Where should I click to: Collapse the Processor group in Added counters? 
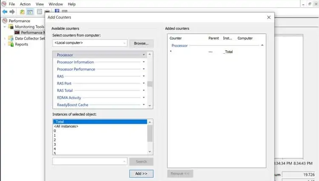point(262,46)
